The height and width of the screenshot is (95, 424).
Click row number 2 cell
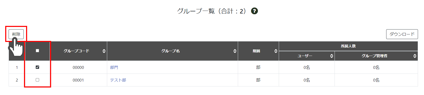click(x=17, y=80)
